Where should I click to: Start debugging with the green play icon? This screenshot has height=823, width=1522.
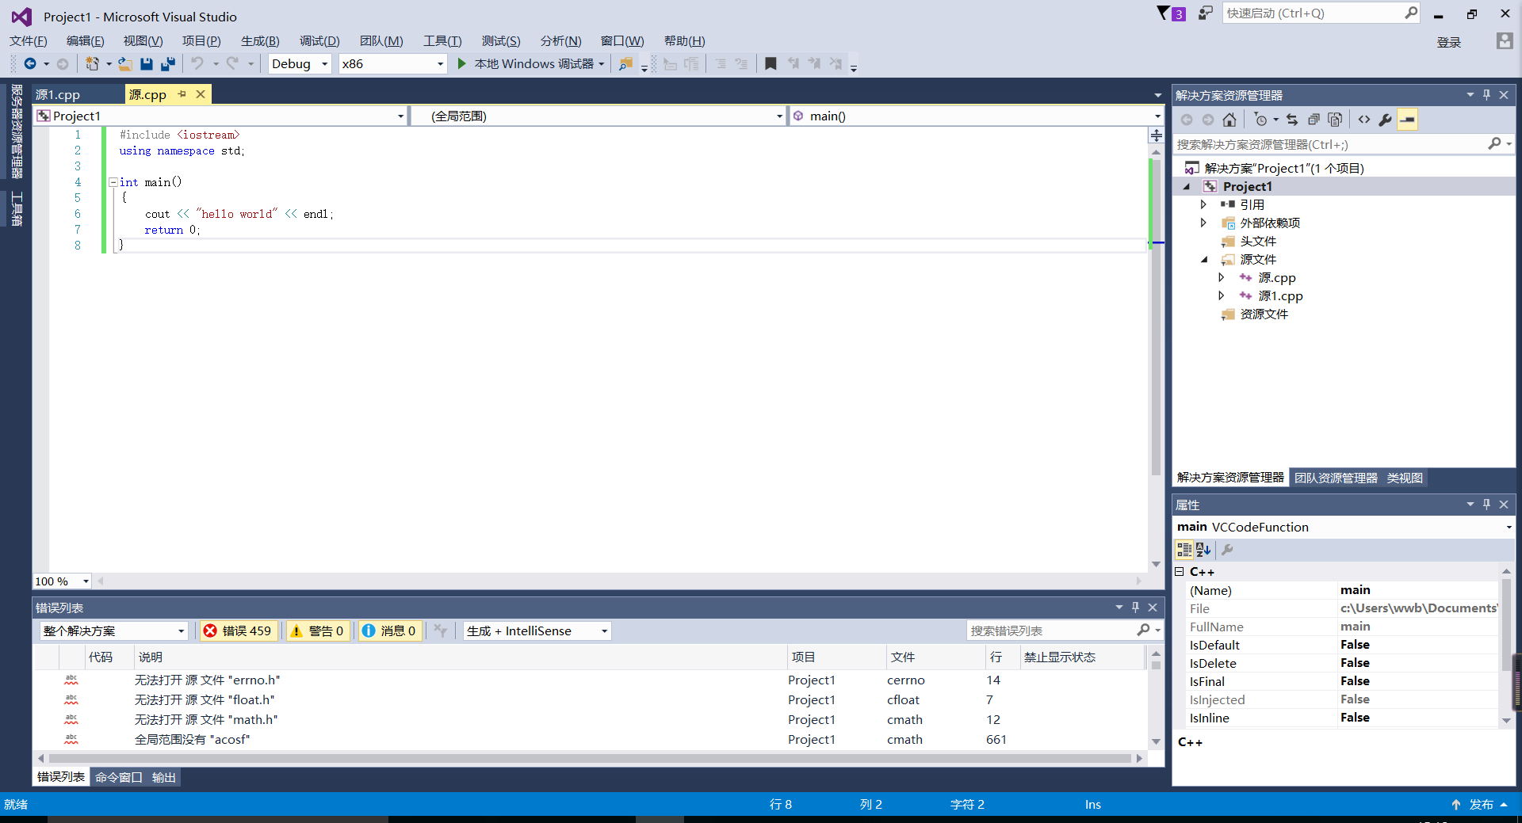(x=462, y=63)
